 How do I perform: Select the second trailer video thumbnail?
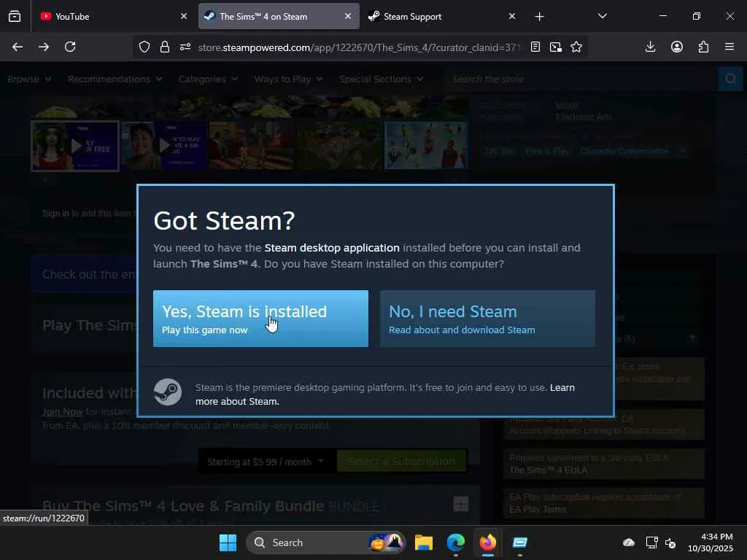163,146
